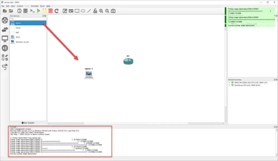The height and width of the screenshot is (161, 278).
Task: Browse switches in the device sidebar
Action: coord(5,29)
